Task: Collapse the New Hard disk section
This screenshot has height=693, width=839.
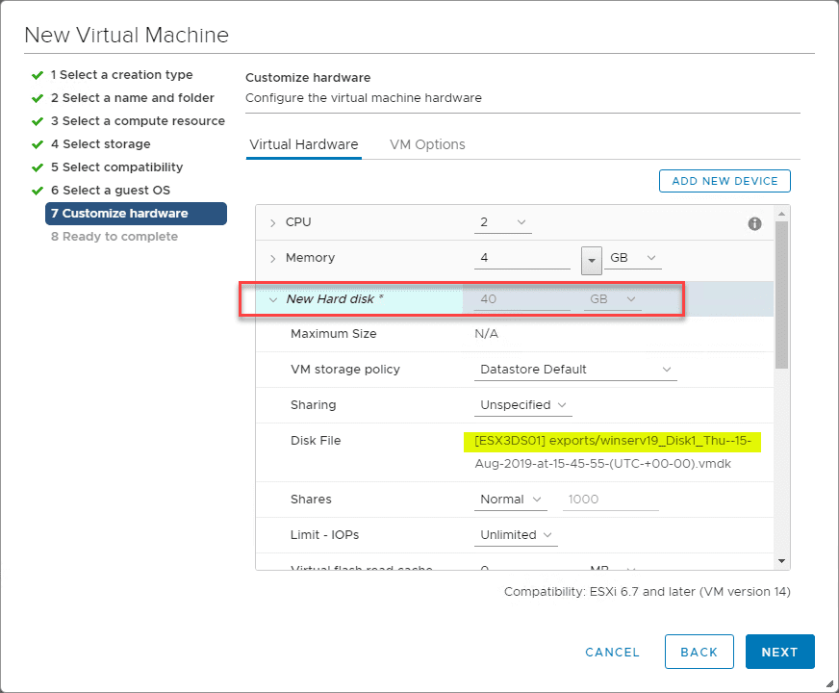Action: click(x=273, y=299)
